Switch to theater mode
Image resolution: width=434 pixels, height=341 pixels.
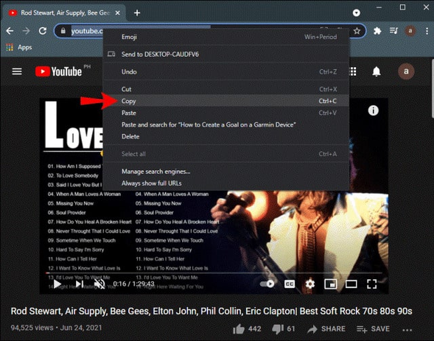351,284
